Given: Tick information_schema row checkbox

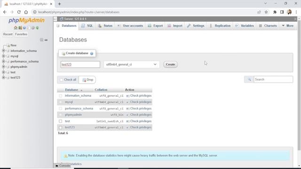Looking at the screenshot, I should click(61, 96).
